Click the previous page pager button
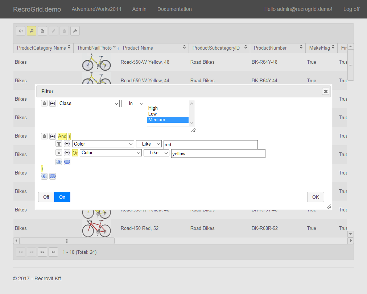The image size is (367, 294). coord(32,252)
